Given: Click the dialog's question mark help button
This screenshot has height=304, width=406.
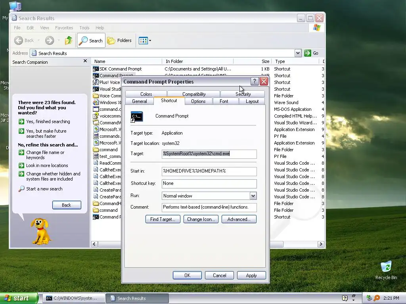Looking at the screenshot, I should [x=255, y=82].
